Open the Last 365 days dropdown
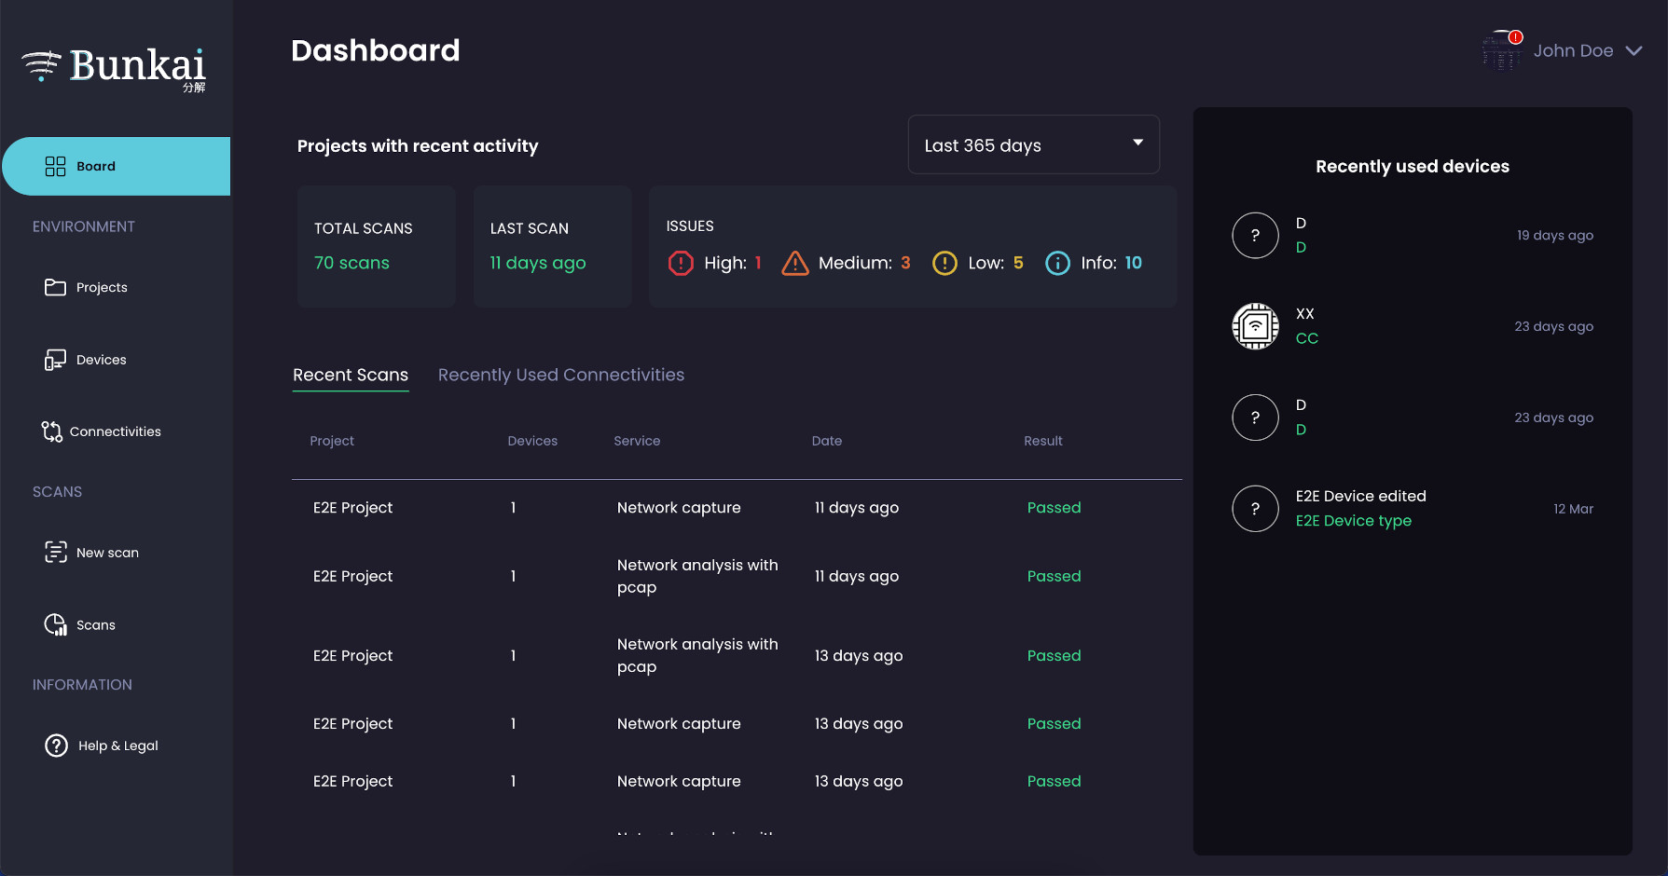This screenshot has width=1668, height=876. point(1033,145)
